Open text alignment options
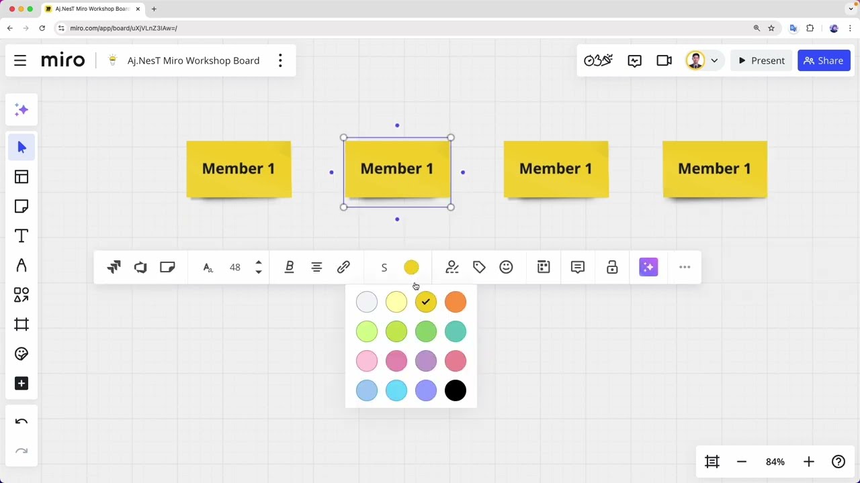860x483 pixels. 316,267
